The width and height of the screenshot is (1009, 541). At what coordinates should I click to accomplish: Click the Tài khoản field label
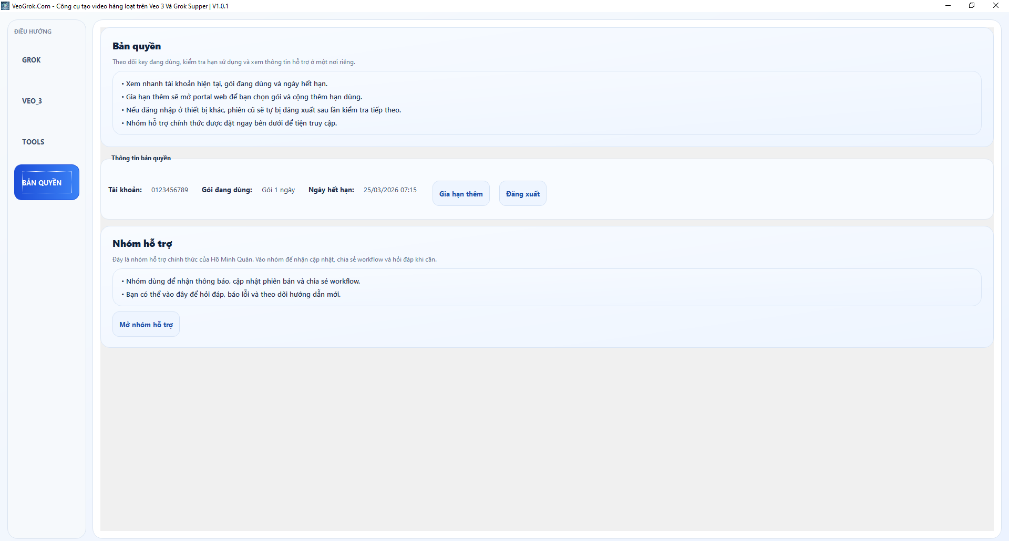point(125,190)
